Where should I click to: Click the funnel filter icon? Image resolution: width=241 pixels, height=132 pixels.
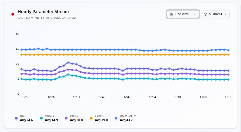click(205, 14)
